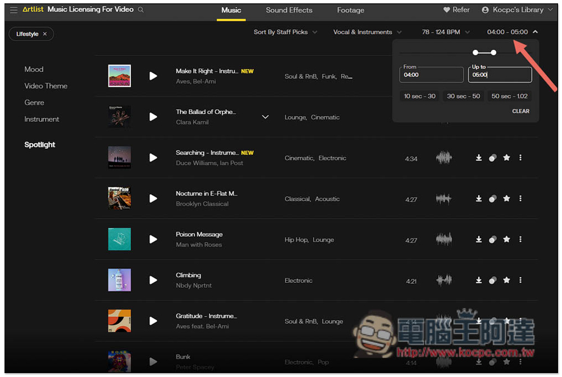This screenshot has height=377, width=562.
Task: Click the Artlist logo
Action: [33, 10]
